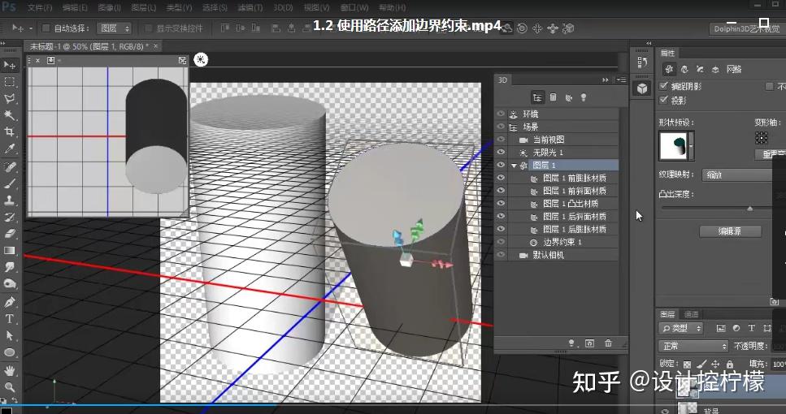Uncheck the 捕捉阴影 checkbox
Image resolution: width=786 pixels, height=414 pixels.
(664, 86)
